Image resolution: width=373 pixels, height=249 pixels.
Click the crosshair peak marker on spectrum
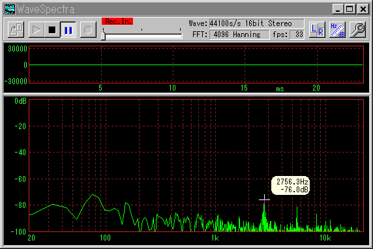coord(264,199)
